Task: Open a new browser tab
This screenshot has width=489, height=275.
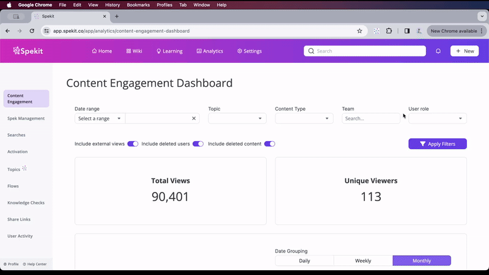Action: click(x=117, y=16)
